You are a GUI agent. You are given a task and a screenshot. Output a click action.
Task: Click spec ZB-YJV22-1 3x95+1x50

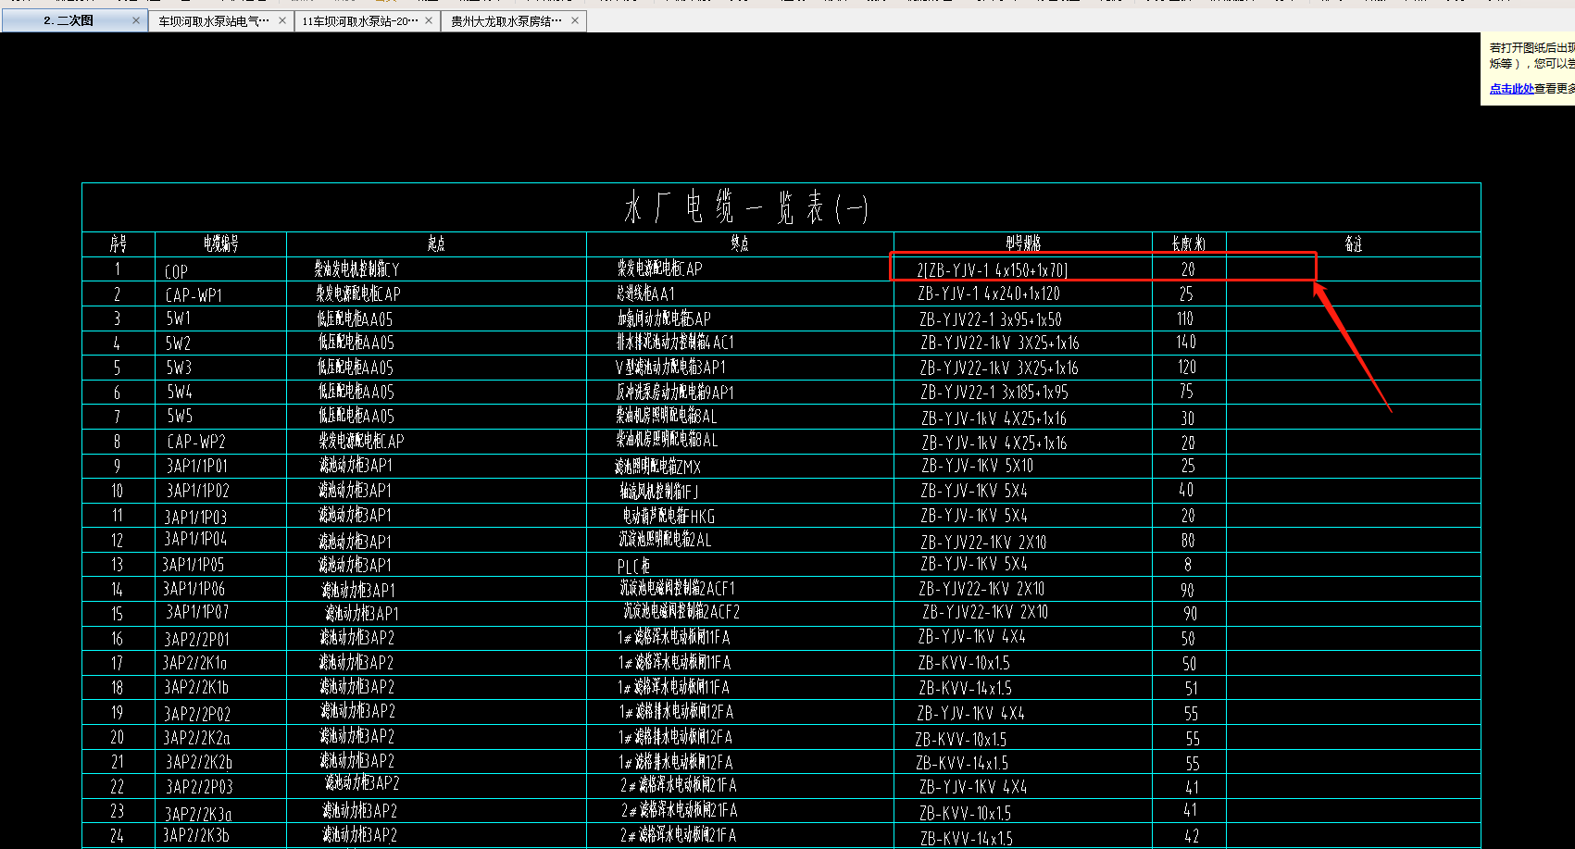tap(991, 319)
